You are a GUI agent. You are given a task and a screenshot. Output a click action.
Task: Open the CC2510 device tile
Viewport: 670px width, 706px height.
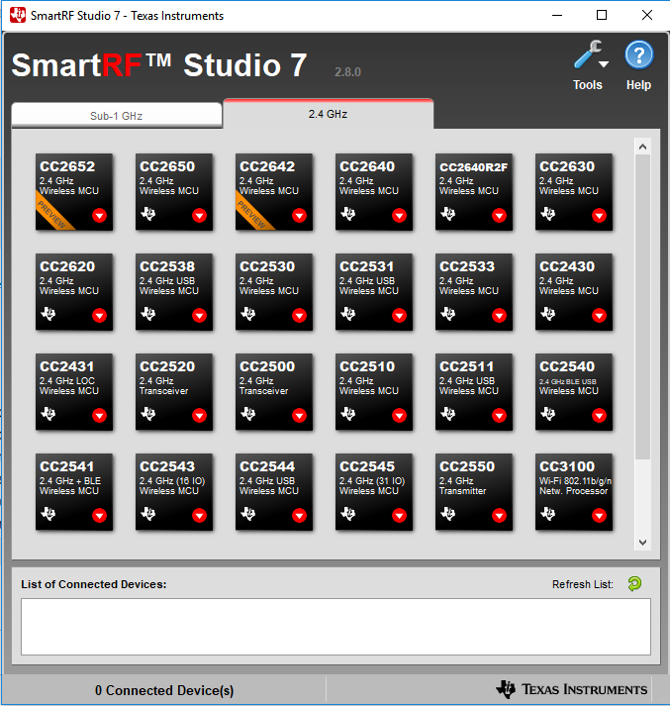point(374,392)
